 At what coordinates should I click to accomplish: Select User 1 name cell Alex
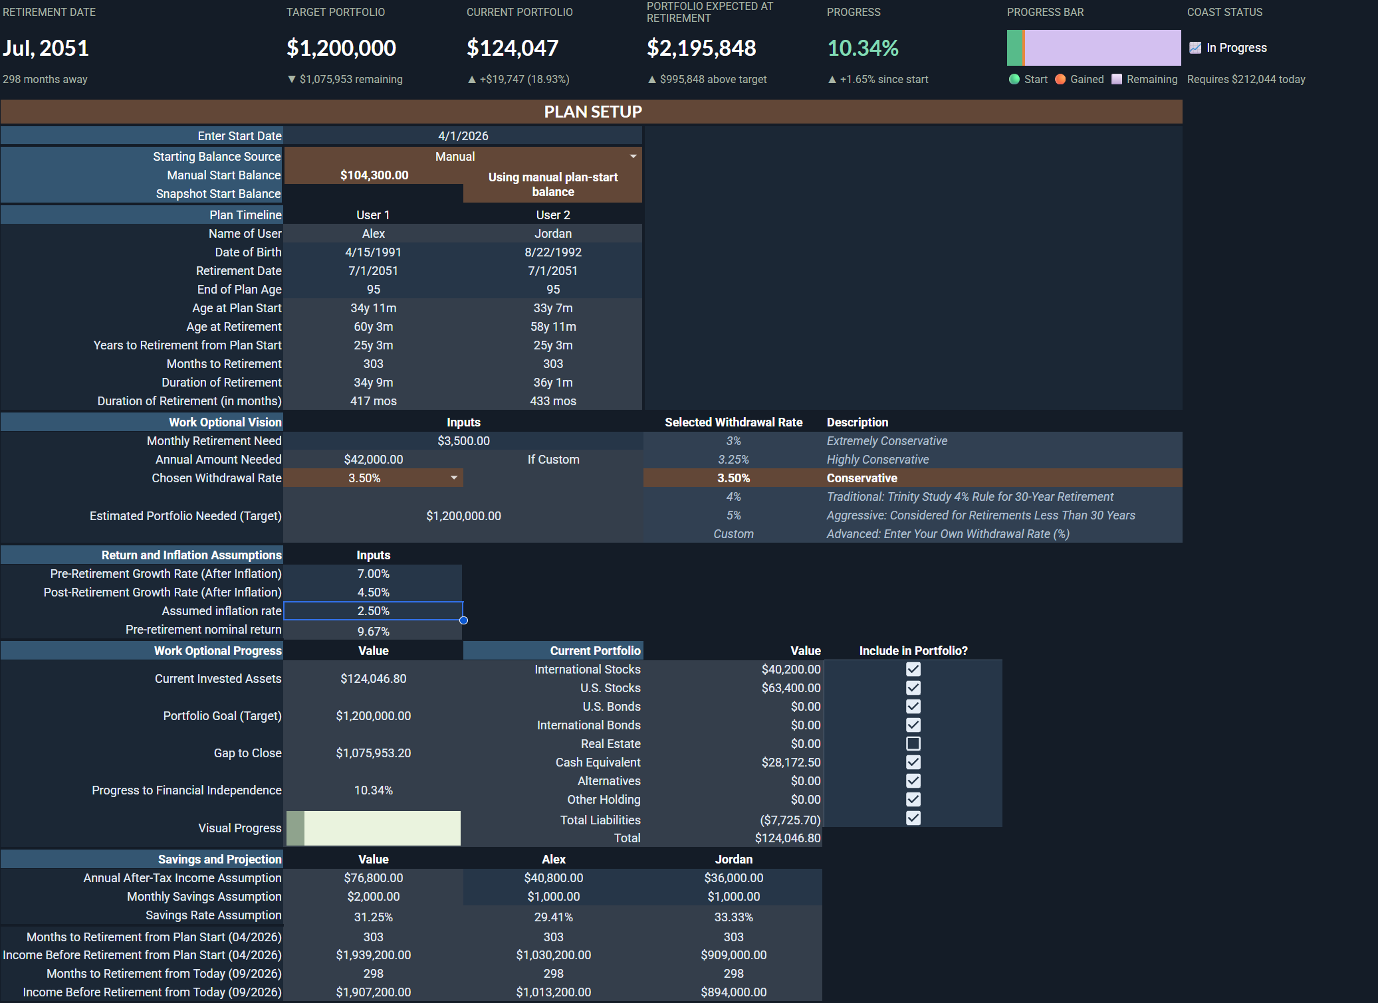pos(374,233)
